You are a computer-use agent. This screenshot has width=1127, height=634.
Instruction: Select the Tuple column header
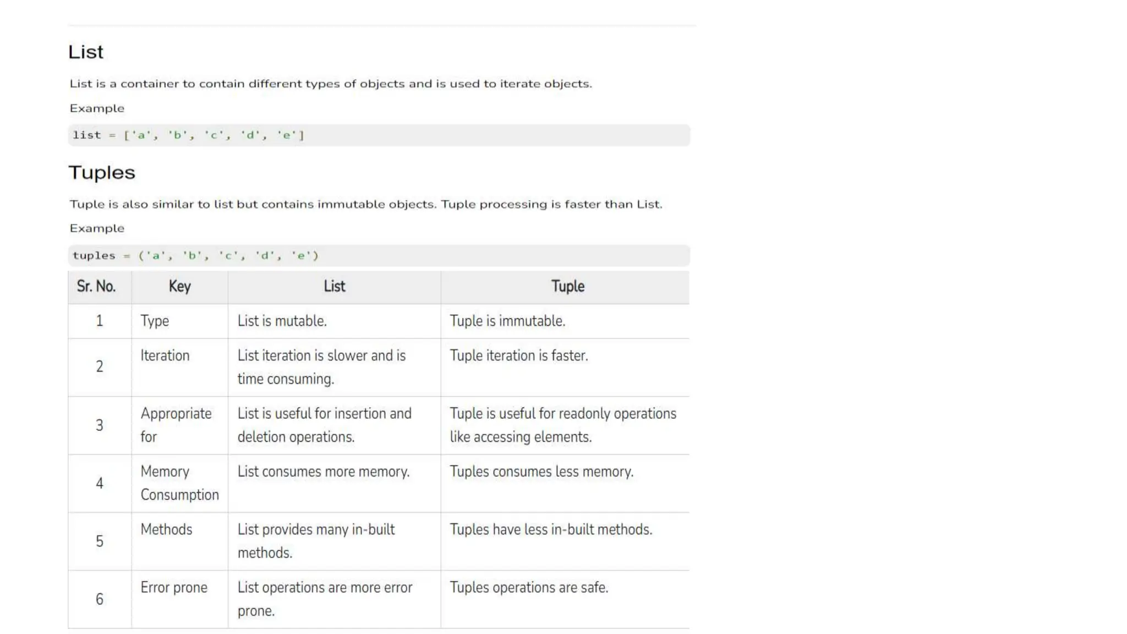pyautogui.click(x=565, y=287)
